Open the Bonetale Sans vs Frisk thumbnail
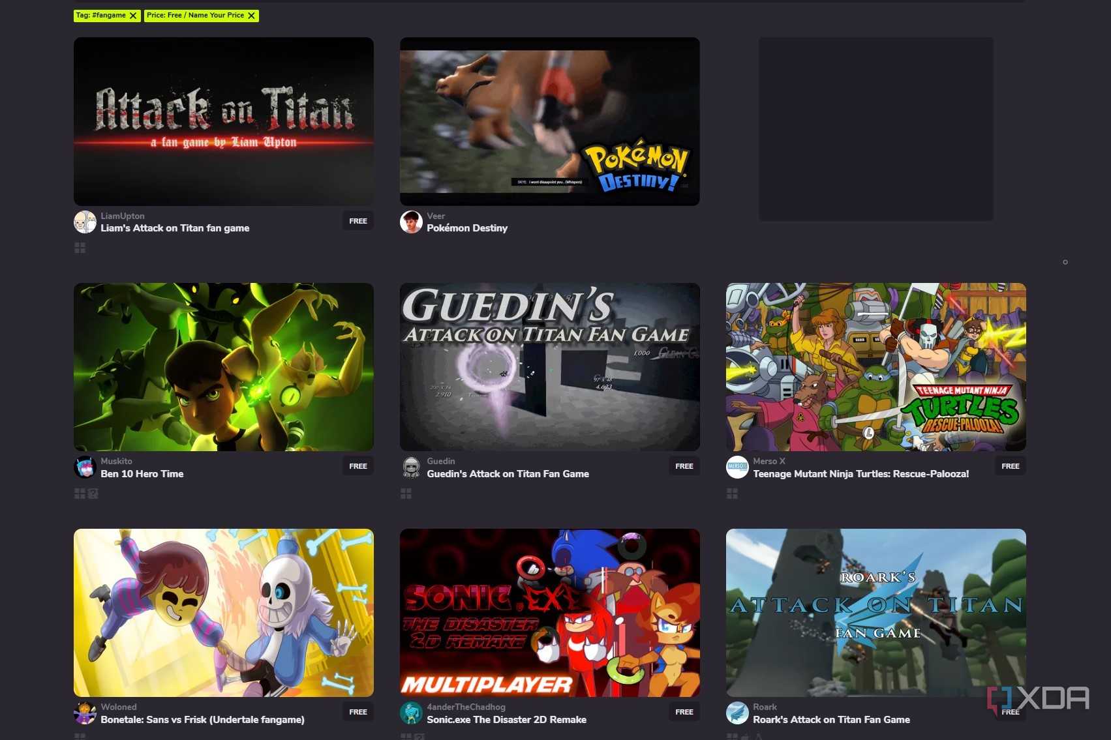Viewport: 1111px width, 740px height. [224, 613]
